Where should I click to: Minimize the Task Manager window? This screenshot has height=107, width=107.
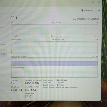click(x=87, y=2)
